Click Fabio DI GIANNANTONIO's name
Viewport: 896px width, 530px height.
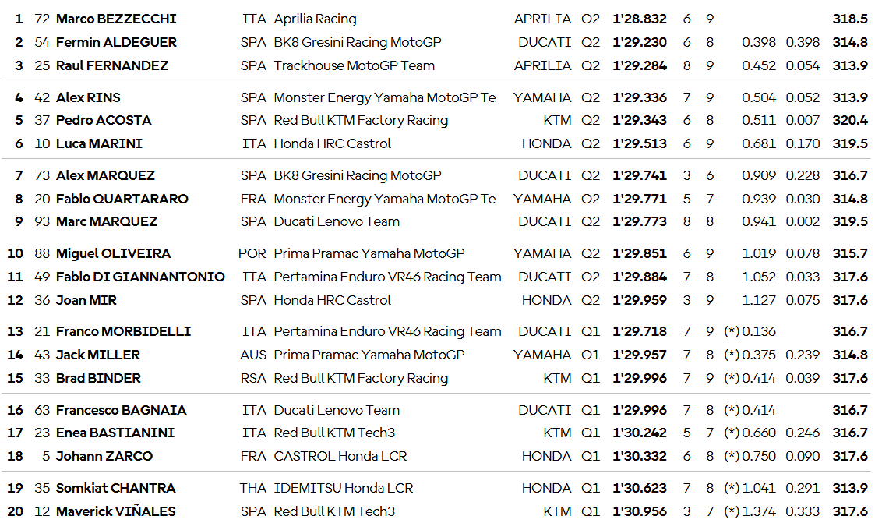tap(140, 277)
